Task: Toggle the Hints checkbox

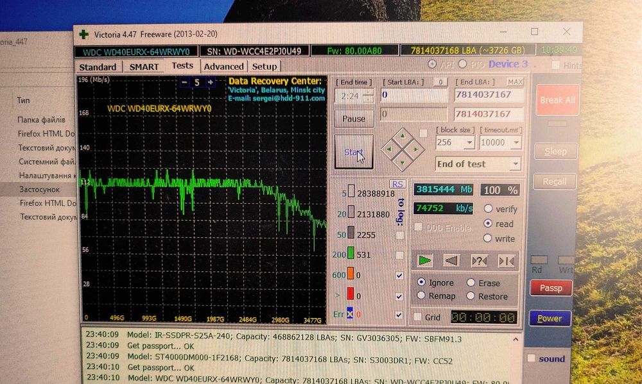Action: [555, 65]
